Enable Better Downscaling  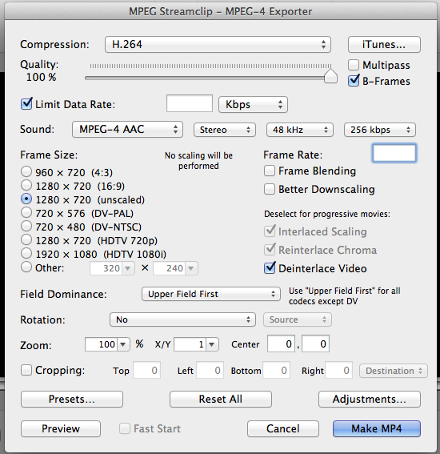(x=270, y=189)
